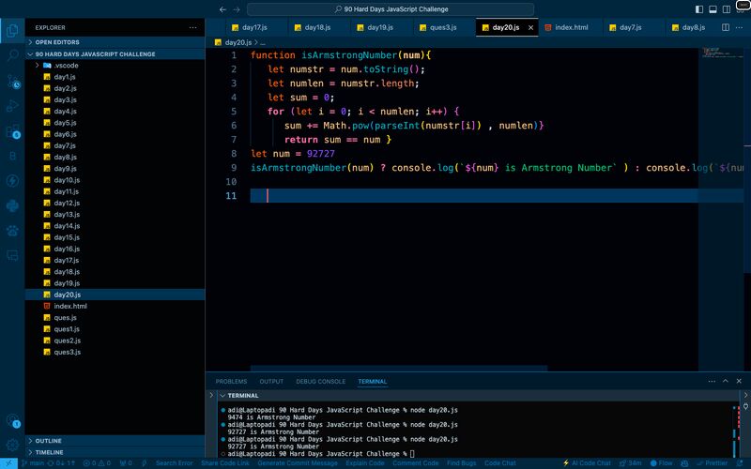Click AI Code Chat in status bar
The width and height of the screenshot is (751, 469).
[x=587, y=463]
